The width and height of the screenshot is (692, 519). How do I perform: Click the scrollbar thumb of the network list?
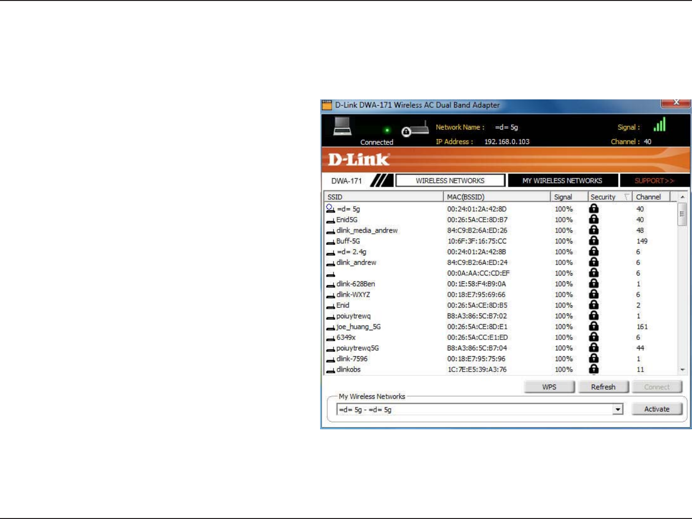pyautogui.click(x=682, y=215)
